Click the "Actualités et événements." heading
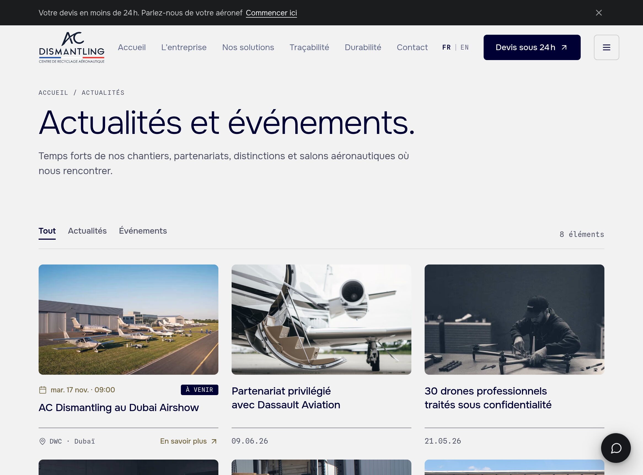This screenshot has height=475, width=643. [227, 123]
